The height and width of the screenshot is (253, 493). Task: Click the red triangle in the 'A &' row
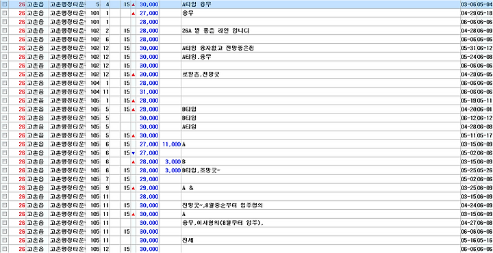(x=134, y=188)
